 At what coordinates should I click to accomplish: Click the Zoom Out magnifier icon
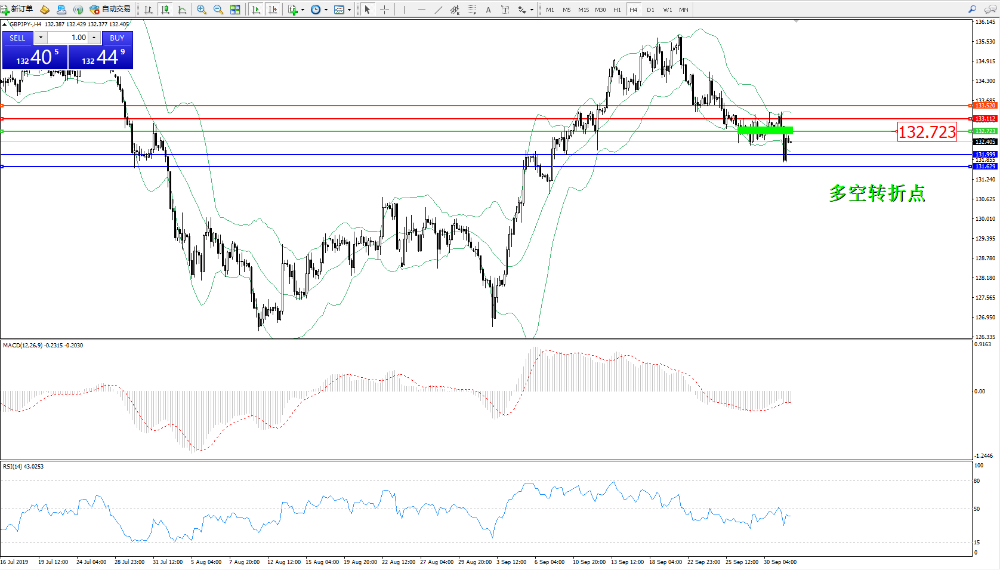(218, 10)
